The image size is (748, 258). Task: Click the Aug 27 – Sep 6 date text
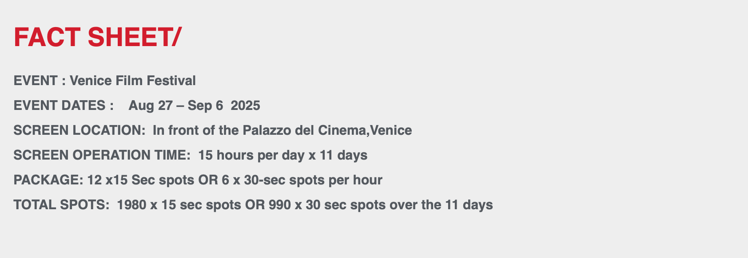pos(176,106)
